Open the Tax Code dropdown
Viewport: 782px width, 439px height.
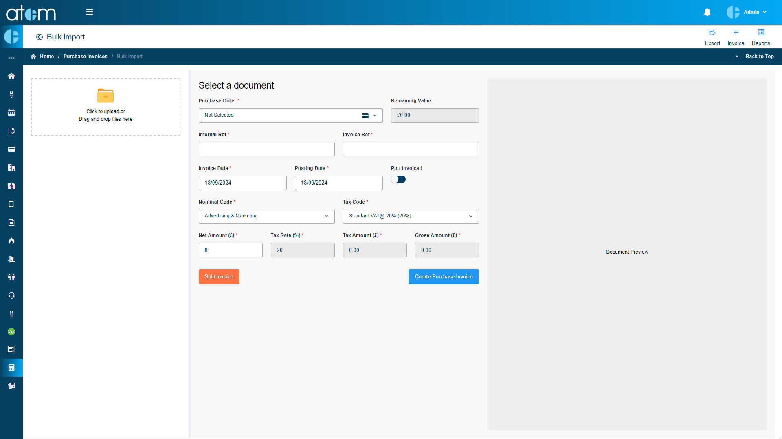pyautogui.click(x=411, y=216)
